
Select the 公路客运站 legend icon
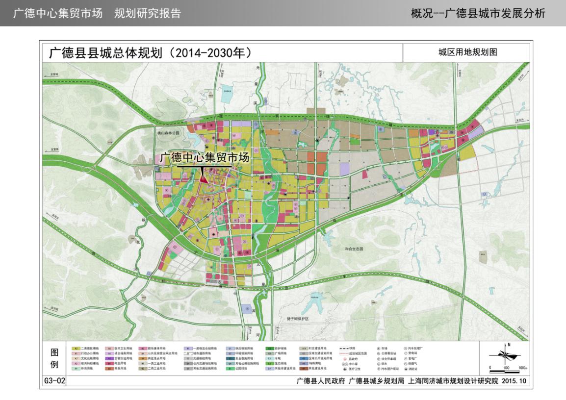pos(378,353)
